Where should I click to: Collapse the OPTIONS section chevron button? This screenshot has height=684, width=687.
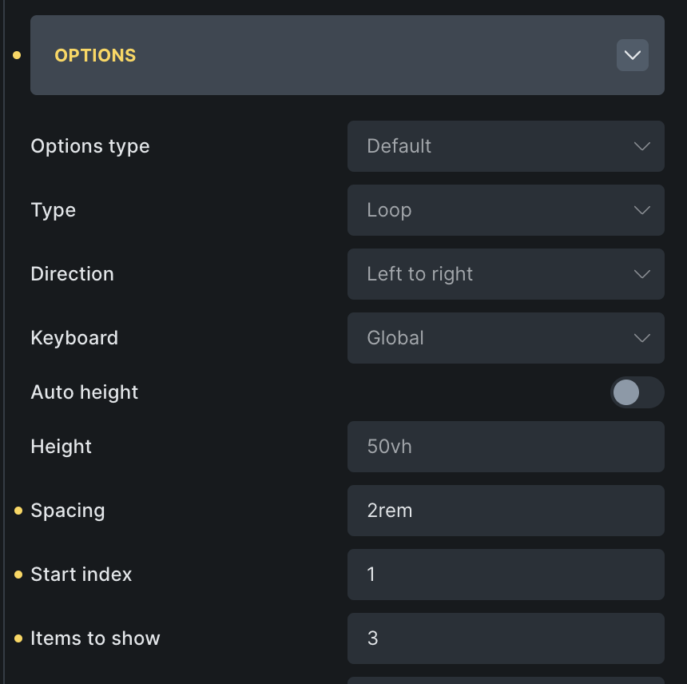[x=632, y=55]
